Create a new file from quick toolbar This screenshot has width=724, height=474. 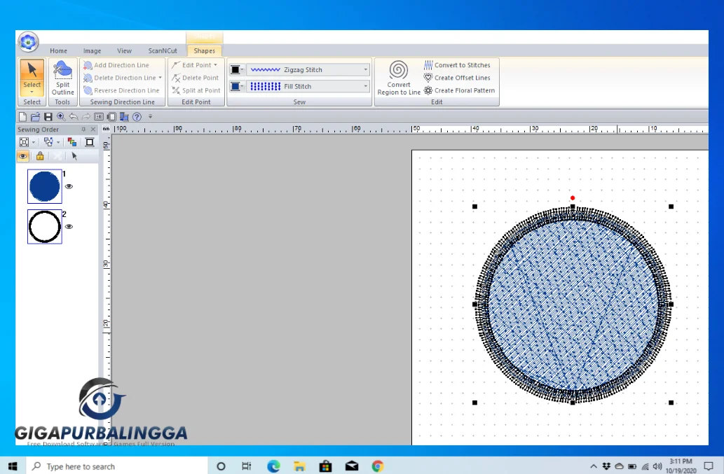click(x=22, y=117)
